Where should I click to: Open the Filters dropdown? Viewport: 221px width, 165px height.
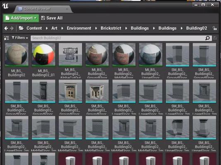20,38
